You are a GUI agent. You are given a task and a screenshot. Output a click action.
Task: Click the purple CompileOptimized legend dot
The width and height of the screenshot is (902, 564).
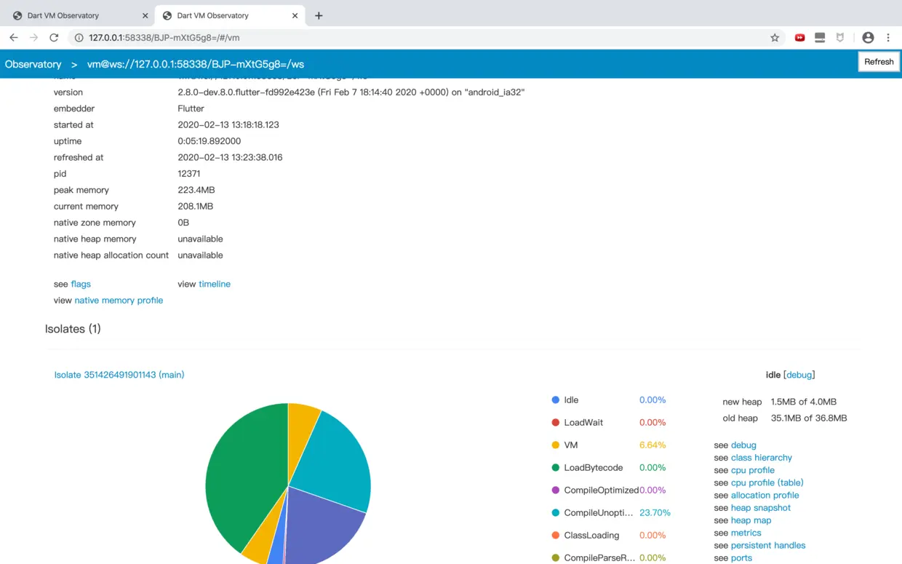(556, 490)
